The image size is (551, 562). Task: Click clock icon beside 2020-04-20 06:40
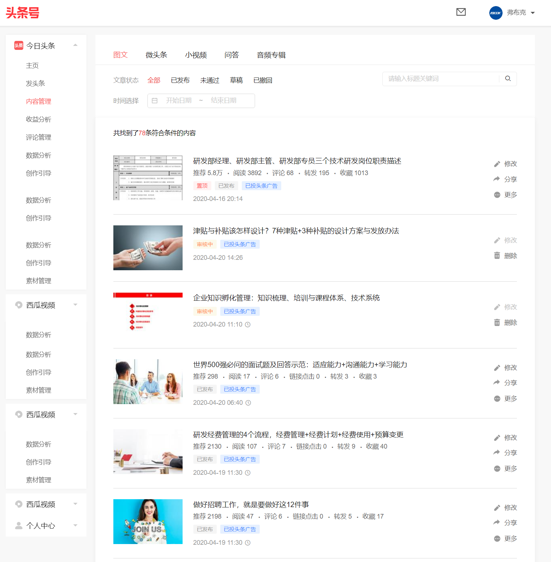point(248,403)
